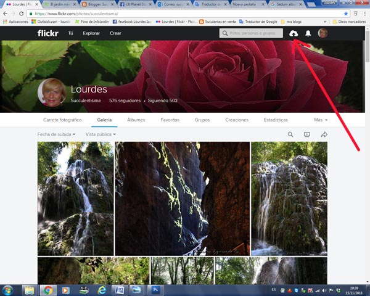Switch to the Nueva pestaña tab

(x=247, y=4)
